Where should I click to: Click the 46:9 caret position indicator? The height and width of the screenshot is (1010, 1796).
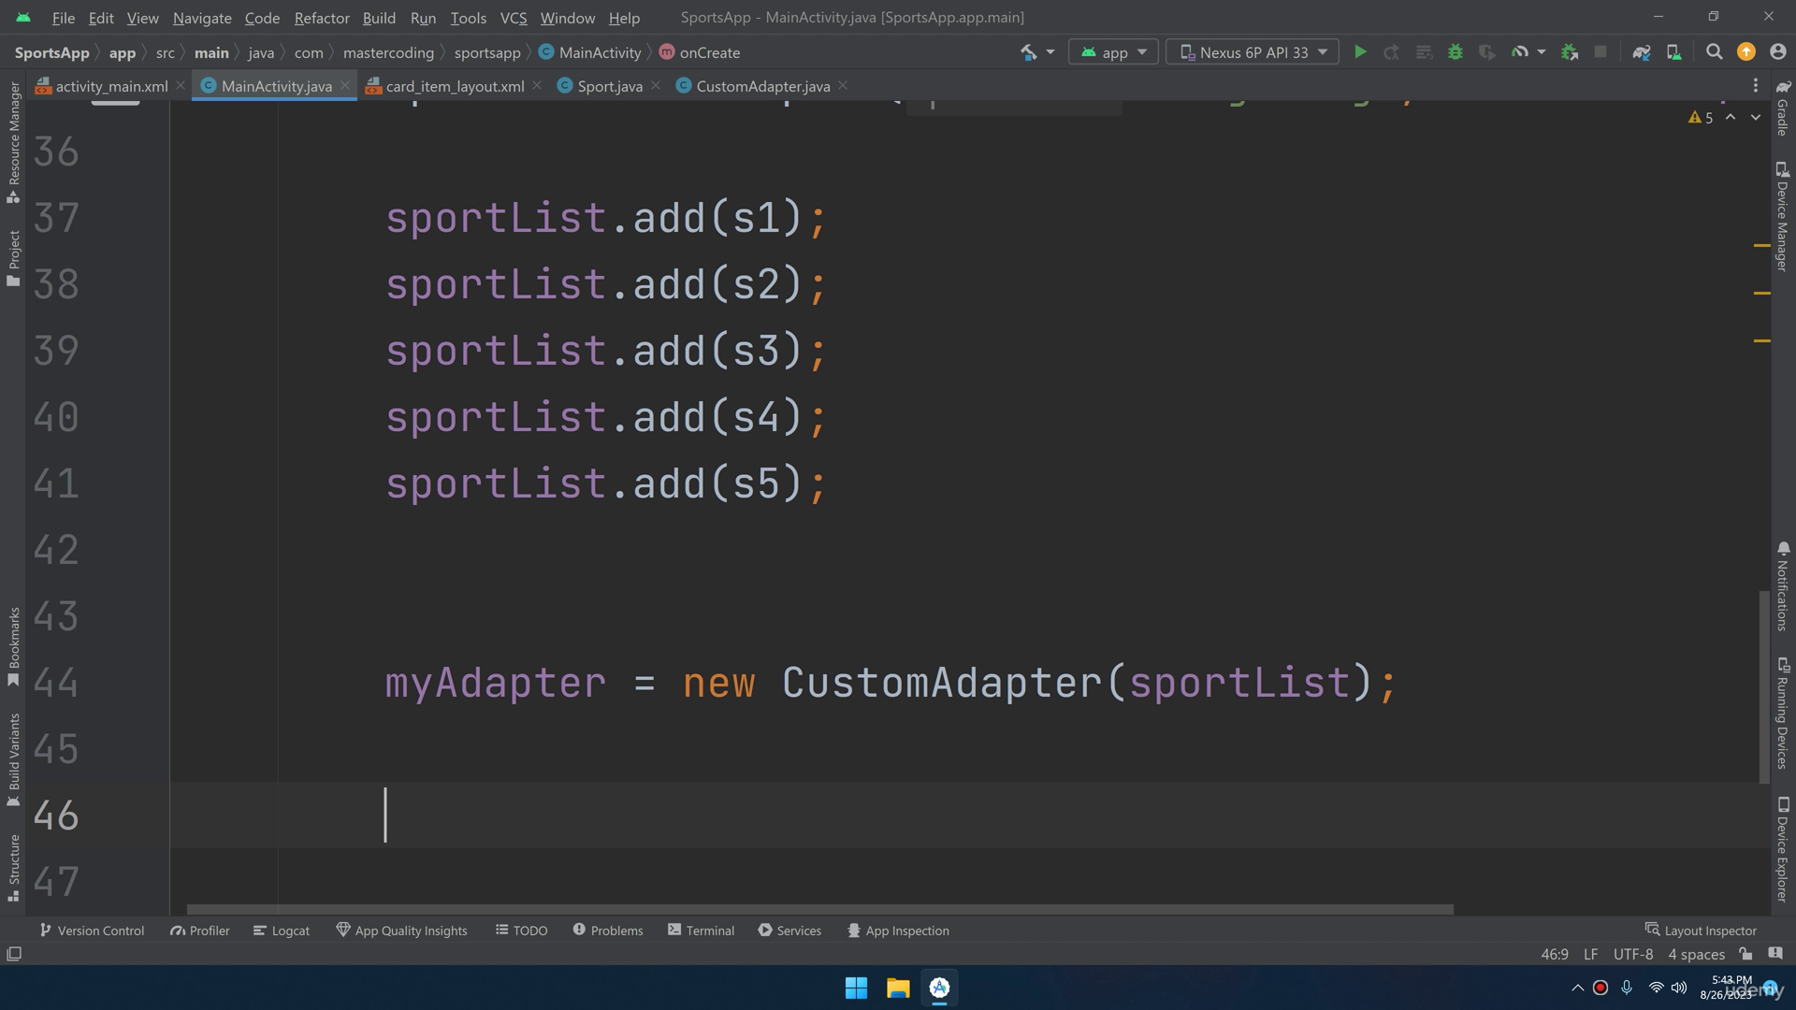pyautogui.click(x=1554, y=954)
